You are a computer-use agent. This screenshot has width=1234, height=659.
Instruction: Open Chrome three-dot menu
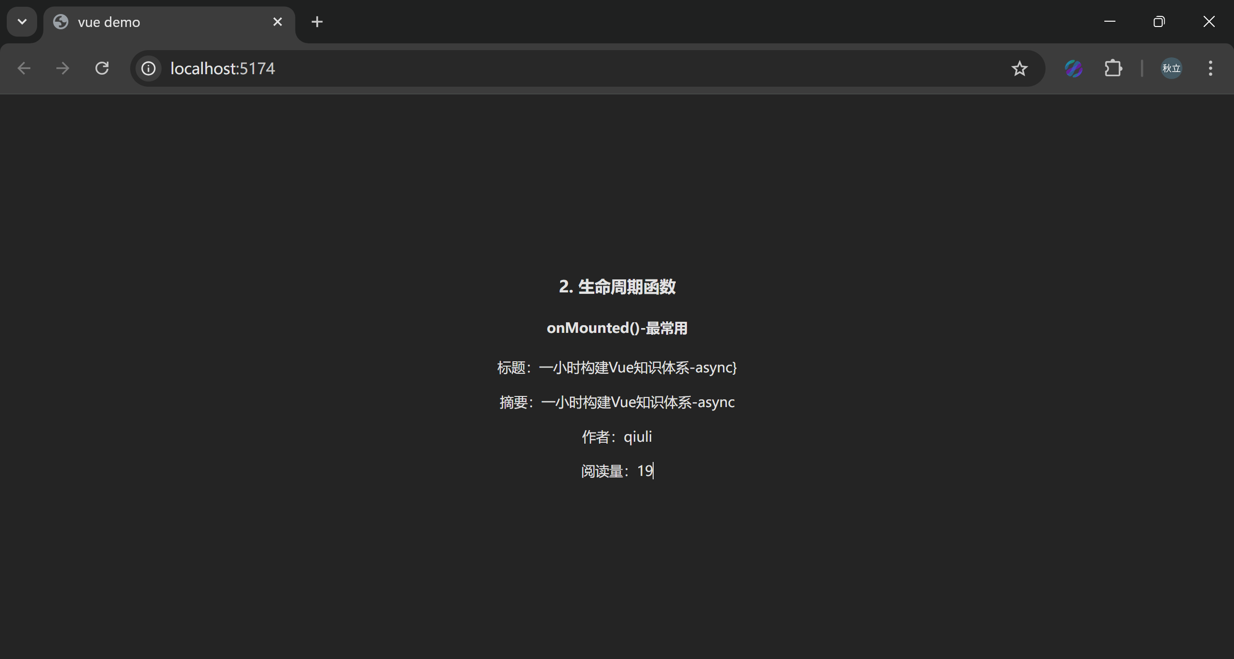[x=1210, y=68]
